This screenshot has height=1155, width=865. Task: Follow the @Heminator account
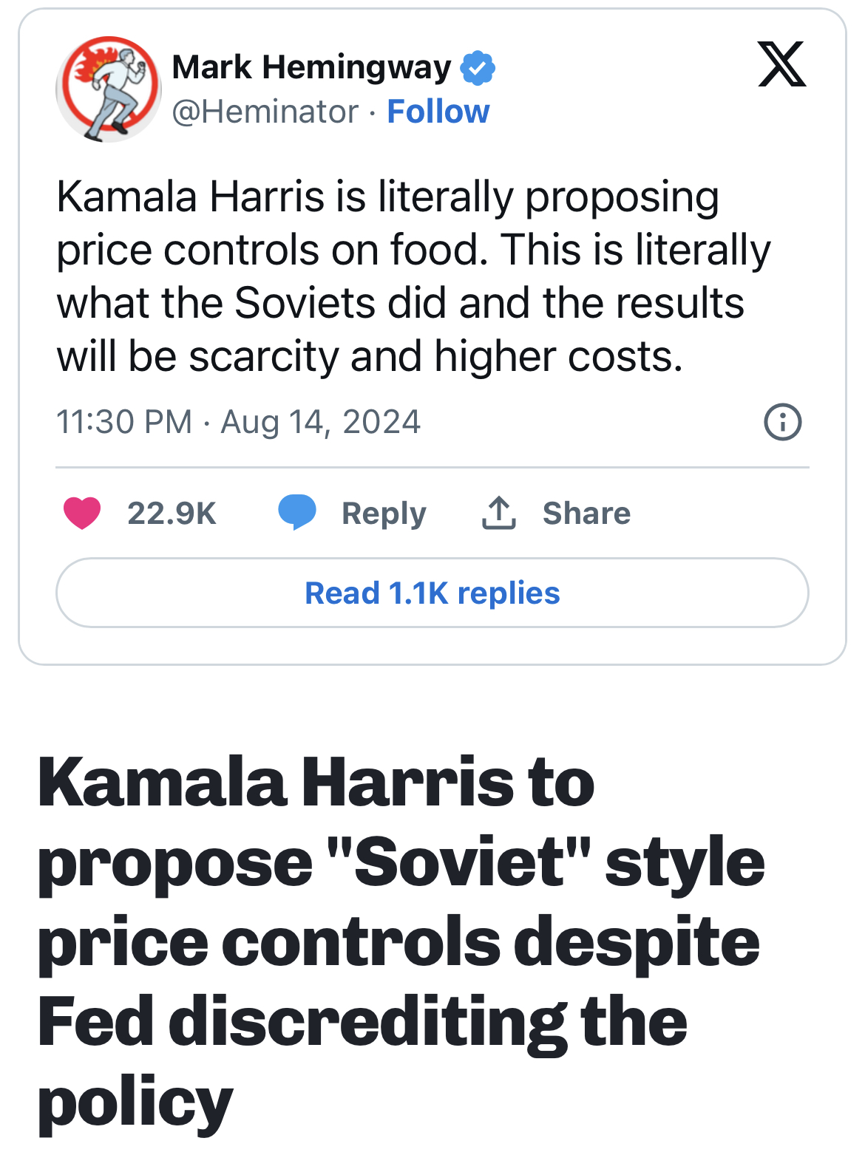pos(438,112)
